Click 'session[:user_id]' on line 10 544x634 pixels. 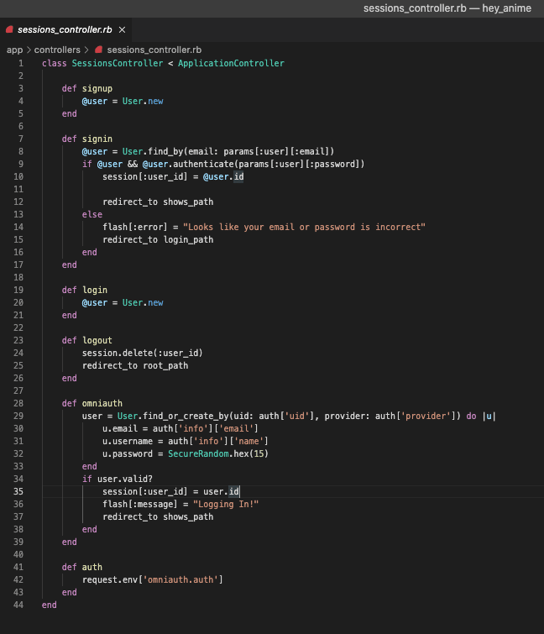pyautogui.click(x=145, y=176)
